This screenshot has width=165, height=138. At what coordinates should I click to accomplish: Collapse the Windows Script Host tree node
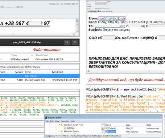(x=59, y=125)
